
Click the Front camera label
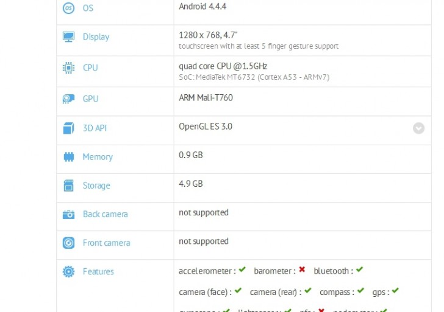click(107, 243)
